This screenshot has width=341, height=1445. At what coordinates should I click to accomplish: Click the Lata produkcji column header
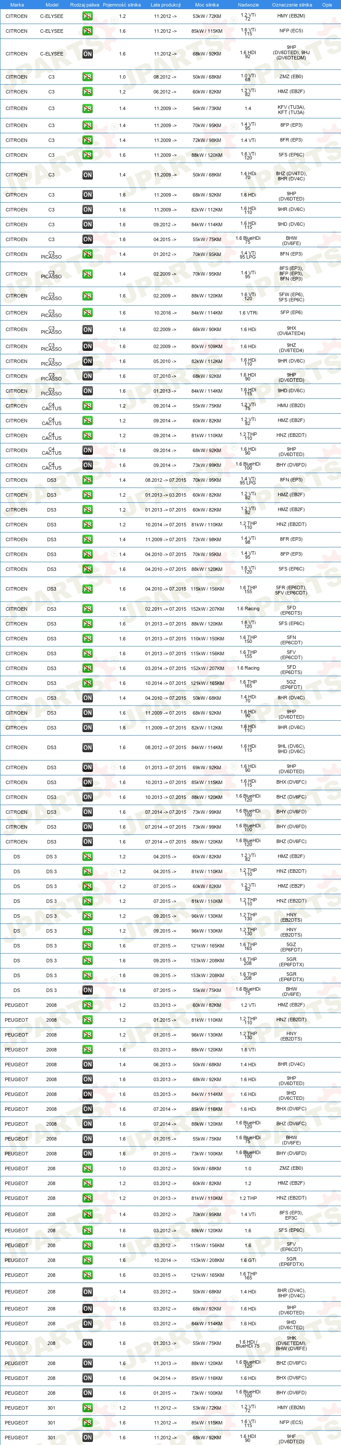coord(166,4)
